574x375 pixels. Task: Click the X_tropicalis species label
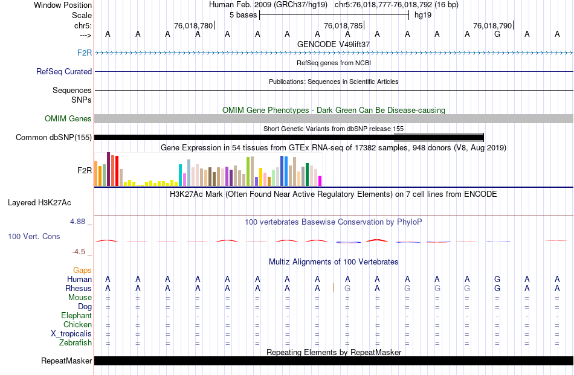pos(71,334)
